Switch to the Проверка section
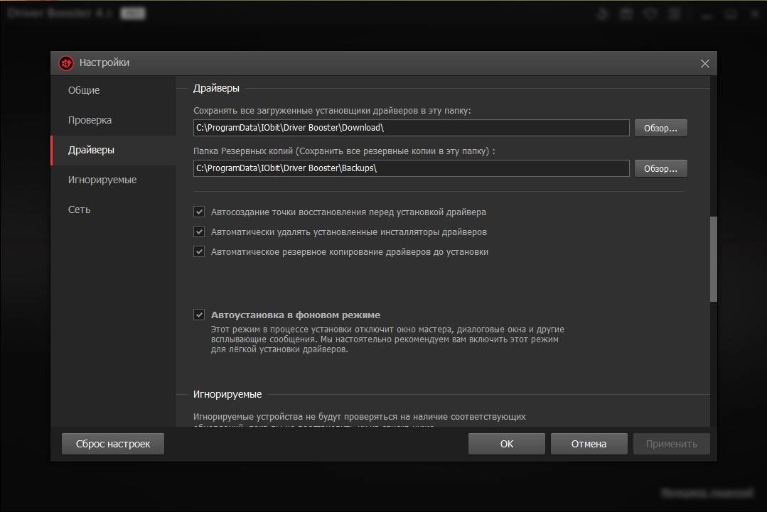 [x=113, y=120]
